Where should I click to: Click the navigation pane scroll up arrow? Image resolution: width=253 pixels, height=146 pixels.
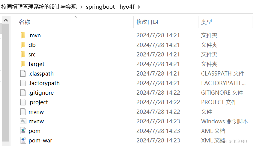pyautogui.click(x=6, y=20)
